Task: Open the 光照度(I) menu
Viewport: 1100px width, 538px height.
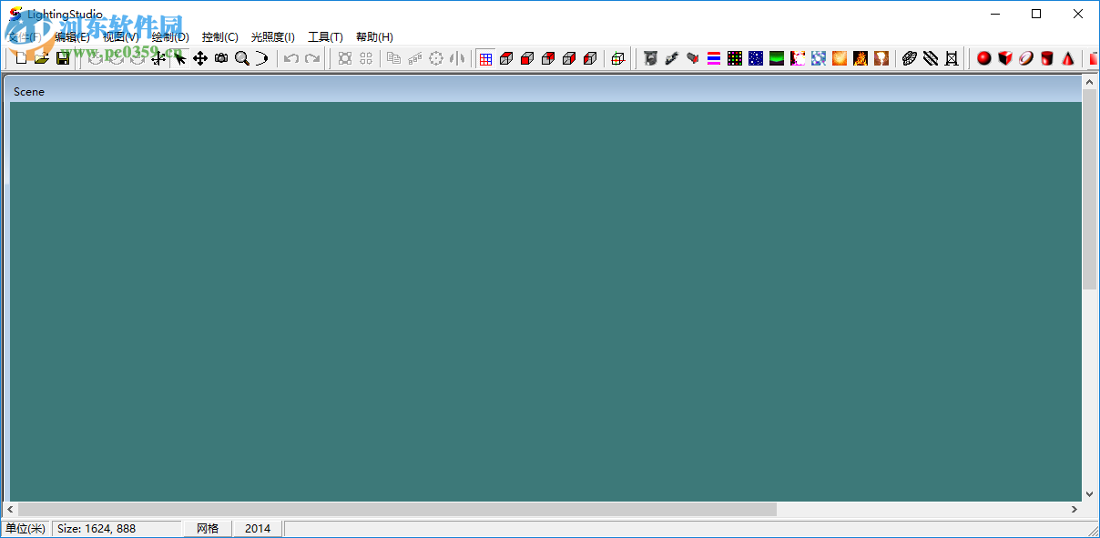Action: click(274, 37)
